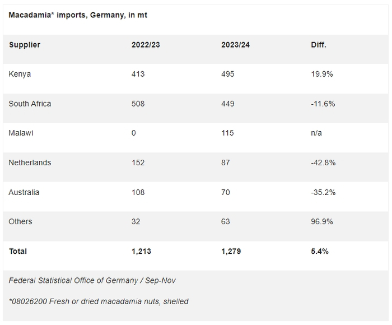Screen dimensions: 392x325
Task: Select the Australia supplier cell
Action: 24,192
